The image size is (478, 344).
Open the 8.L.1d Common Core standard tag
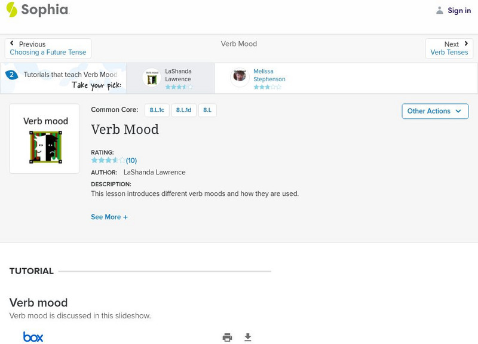183,110
